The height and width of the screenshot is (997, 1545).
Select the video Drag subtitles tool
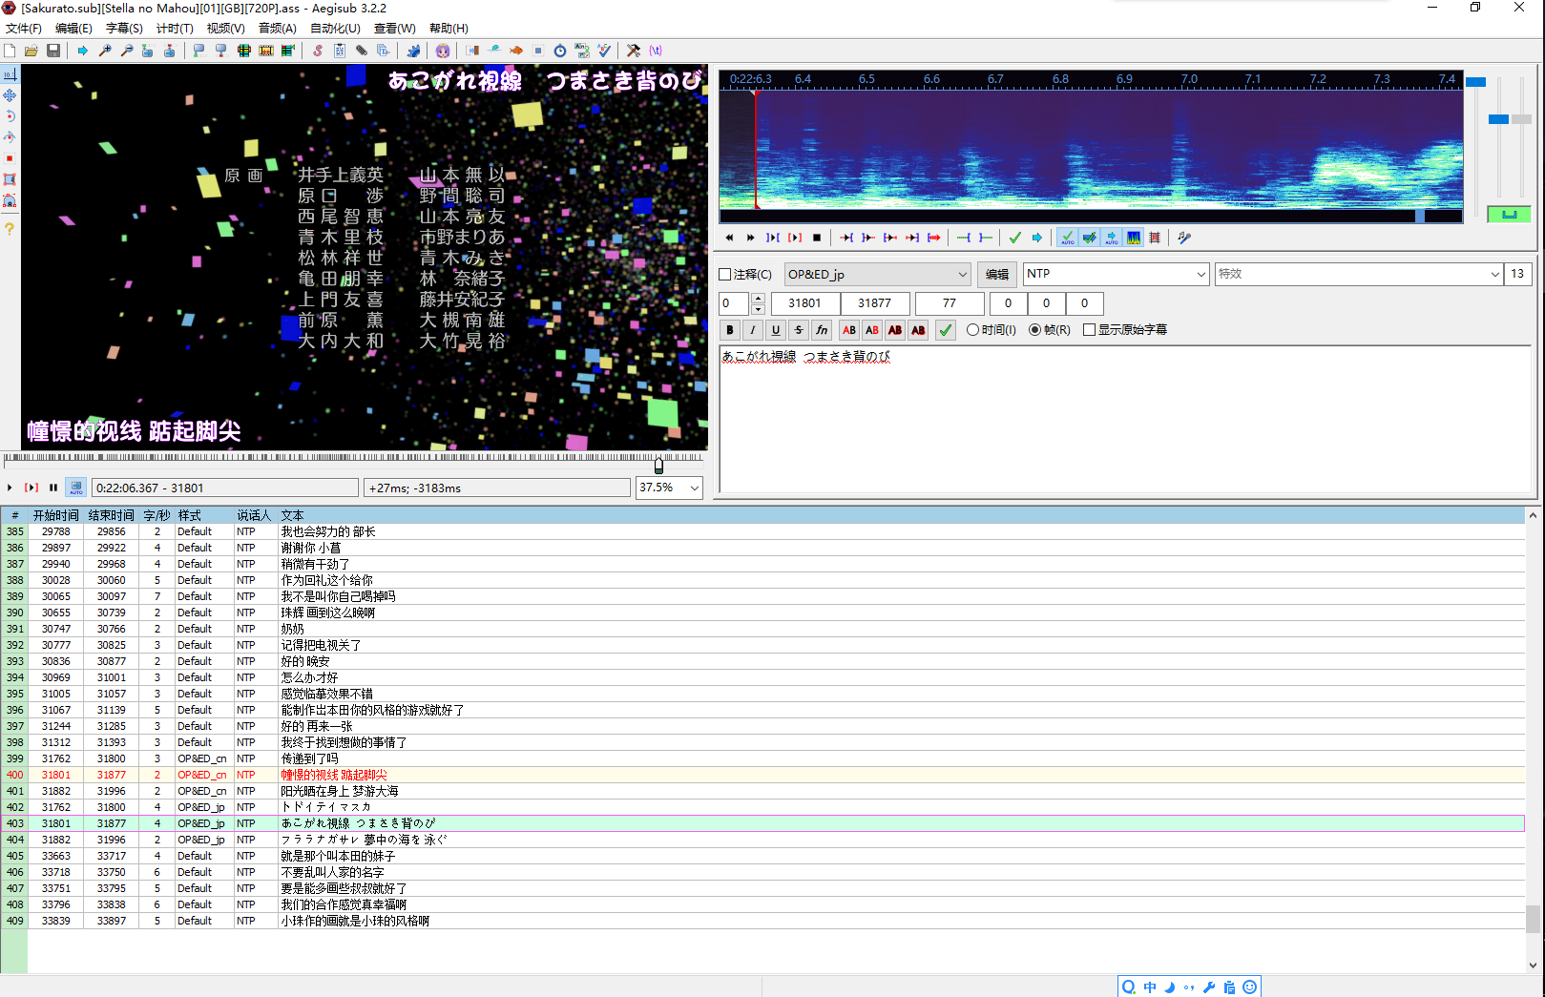coord(10,95)
